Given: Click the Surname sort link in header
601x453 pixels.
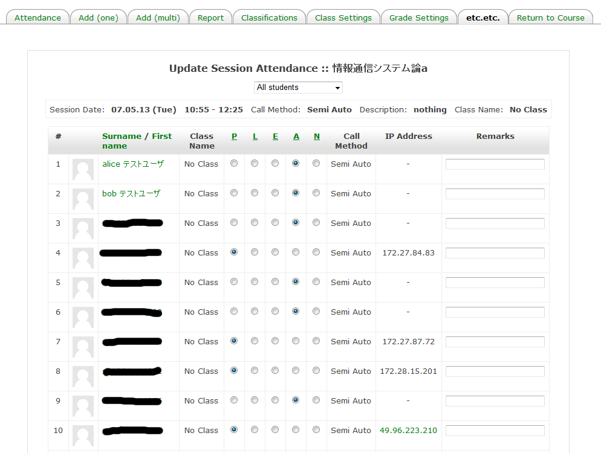Looking at the screenshot, I should tap(122, 137).
